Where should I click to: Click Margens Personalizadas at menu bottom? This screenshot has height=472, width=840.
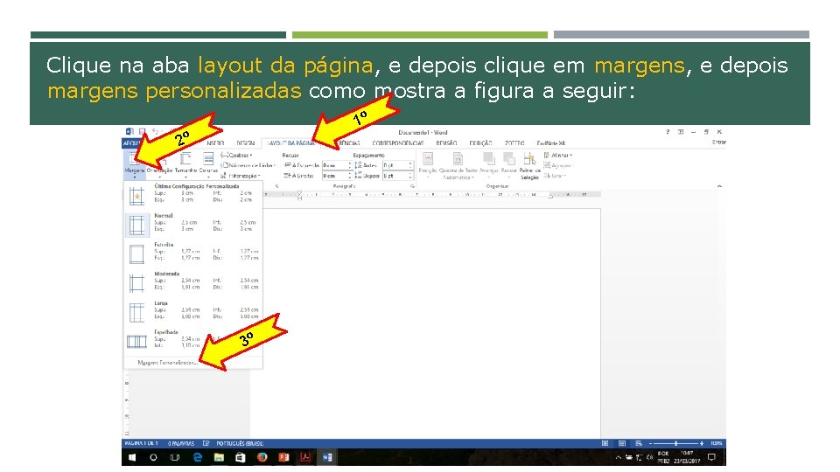click(167, 363)
